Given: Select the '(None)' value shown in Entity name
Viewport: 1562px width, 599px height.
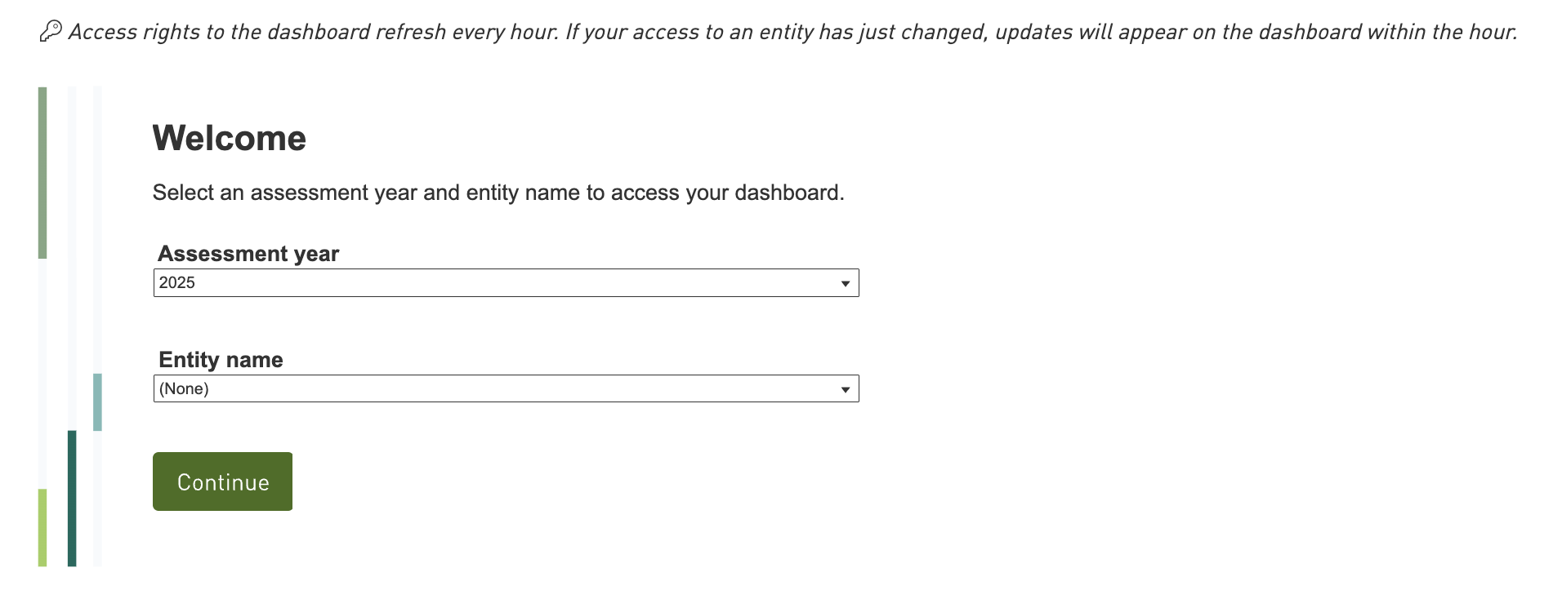Looking at the screenshot, I should pos(184,389).
